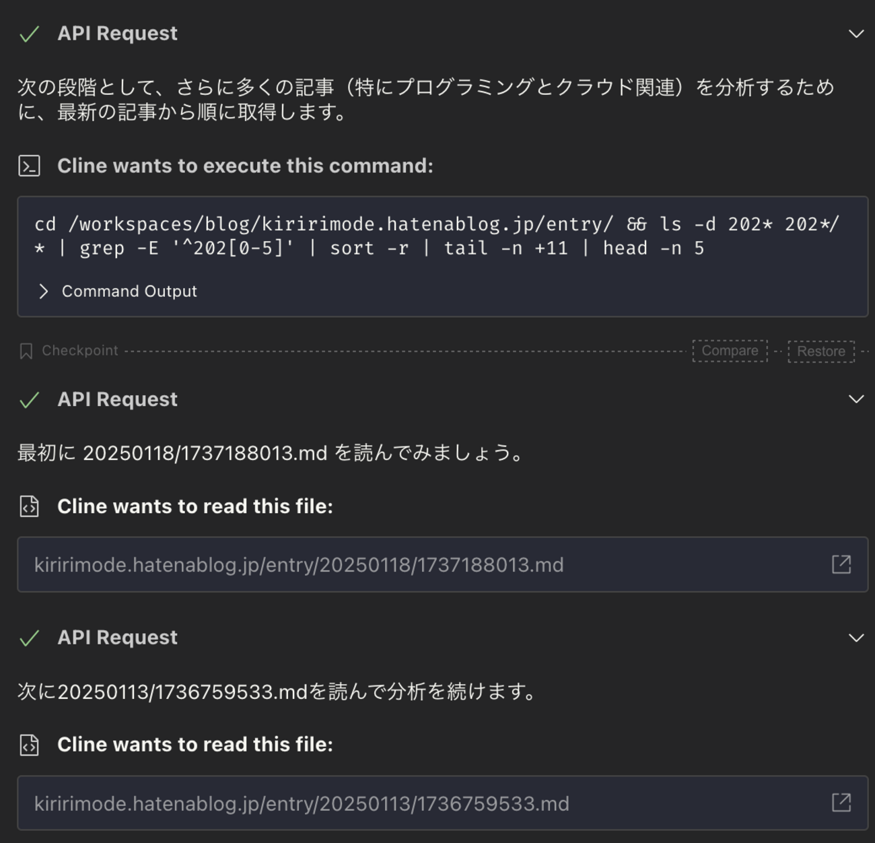The image size is (875, 843).
Task: Open the 20250113/1736759533.md file path
Action: pyautogui.click(x=302, y=804)
